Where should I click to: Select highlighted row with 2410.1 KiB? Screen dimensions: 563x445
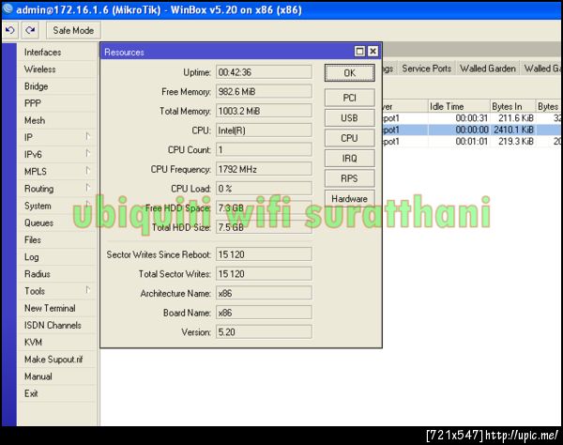471,130
